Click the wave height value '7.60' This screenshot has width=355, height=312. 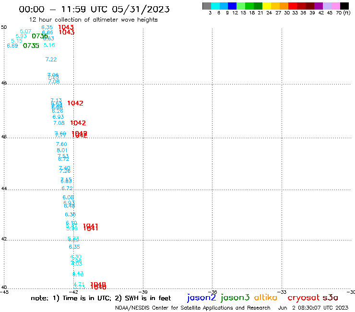(x=61, y=144)
